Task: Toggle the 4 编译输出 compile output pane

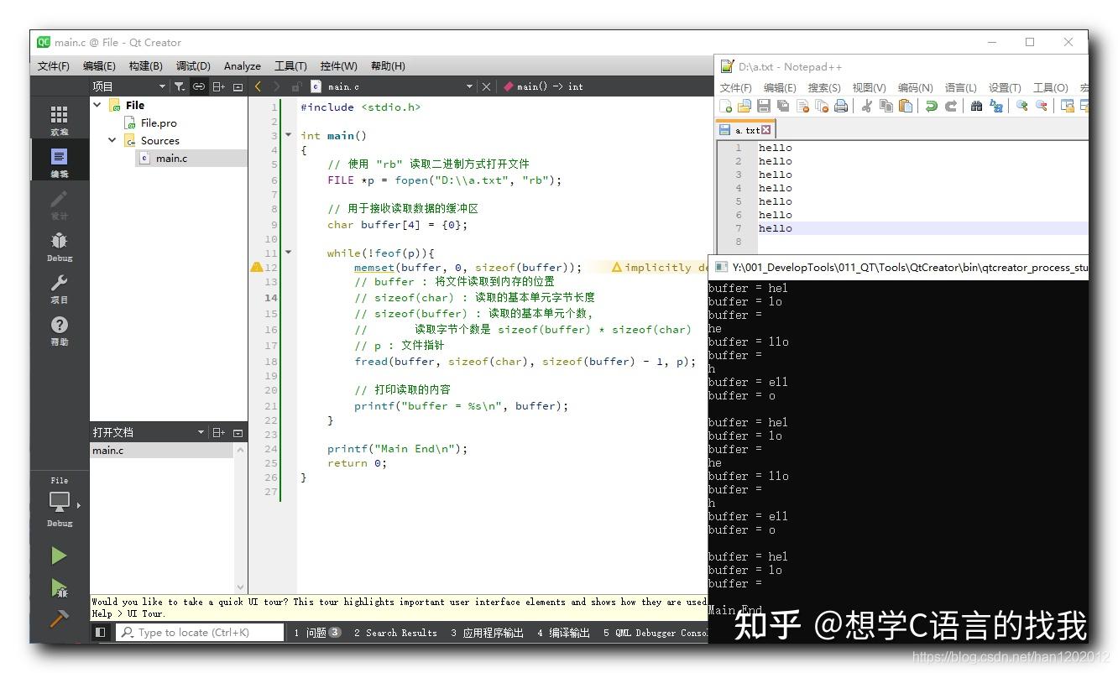Action: click(562, 632)
